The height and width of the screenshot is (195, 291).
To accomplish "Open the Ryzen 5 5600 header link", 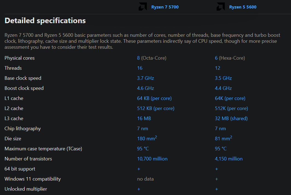I will pos(243,7).
